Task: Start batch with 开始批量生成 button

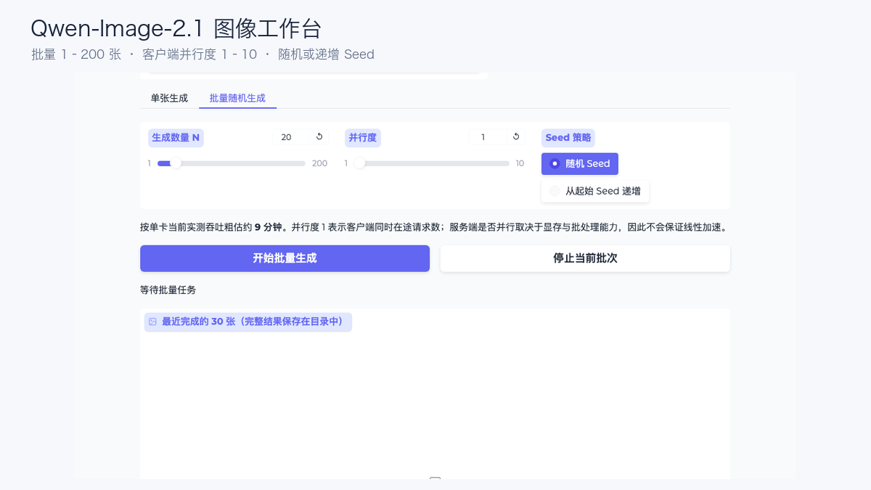Action: tap(285, 258)
